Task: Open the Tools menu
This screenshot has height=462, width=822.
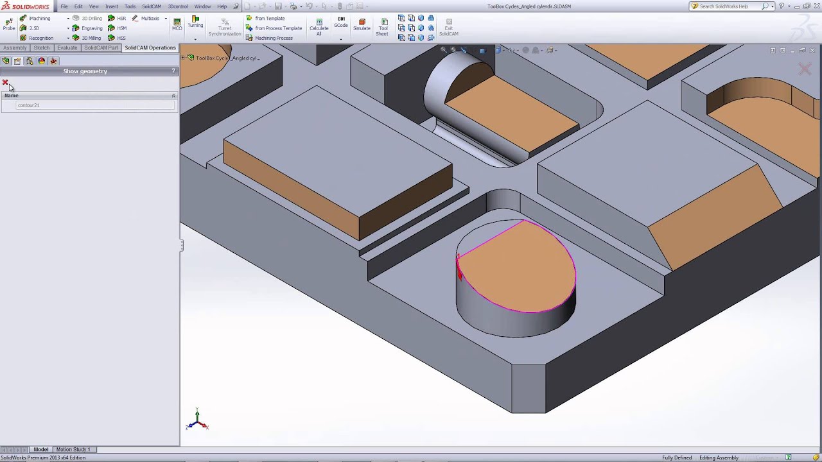Action: (x=130, y=6)
